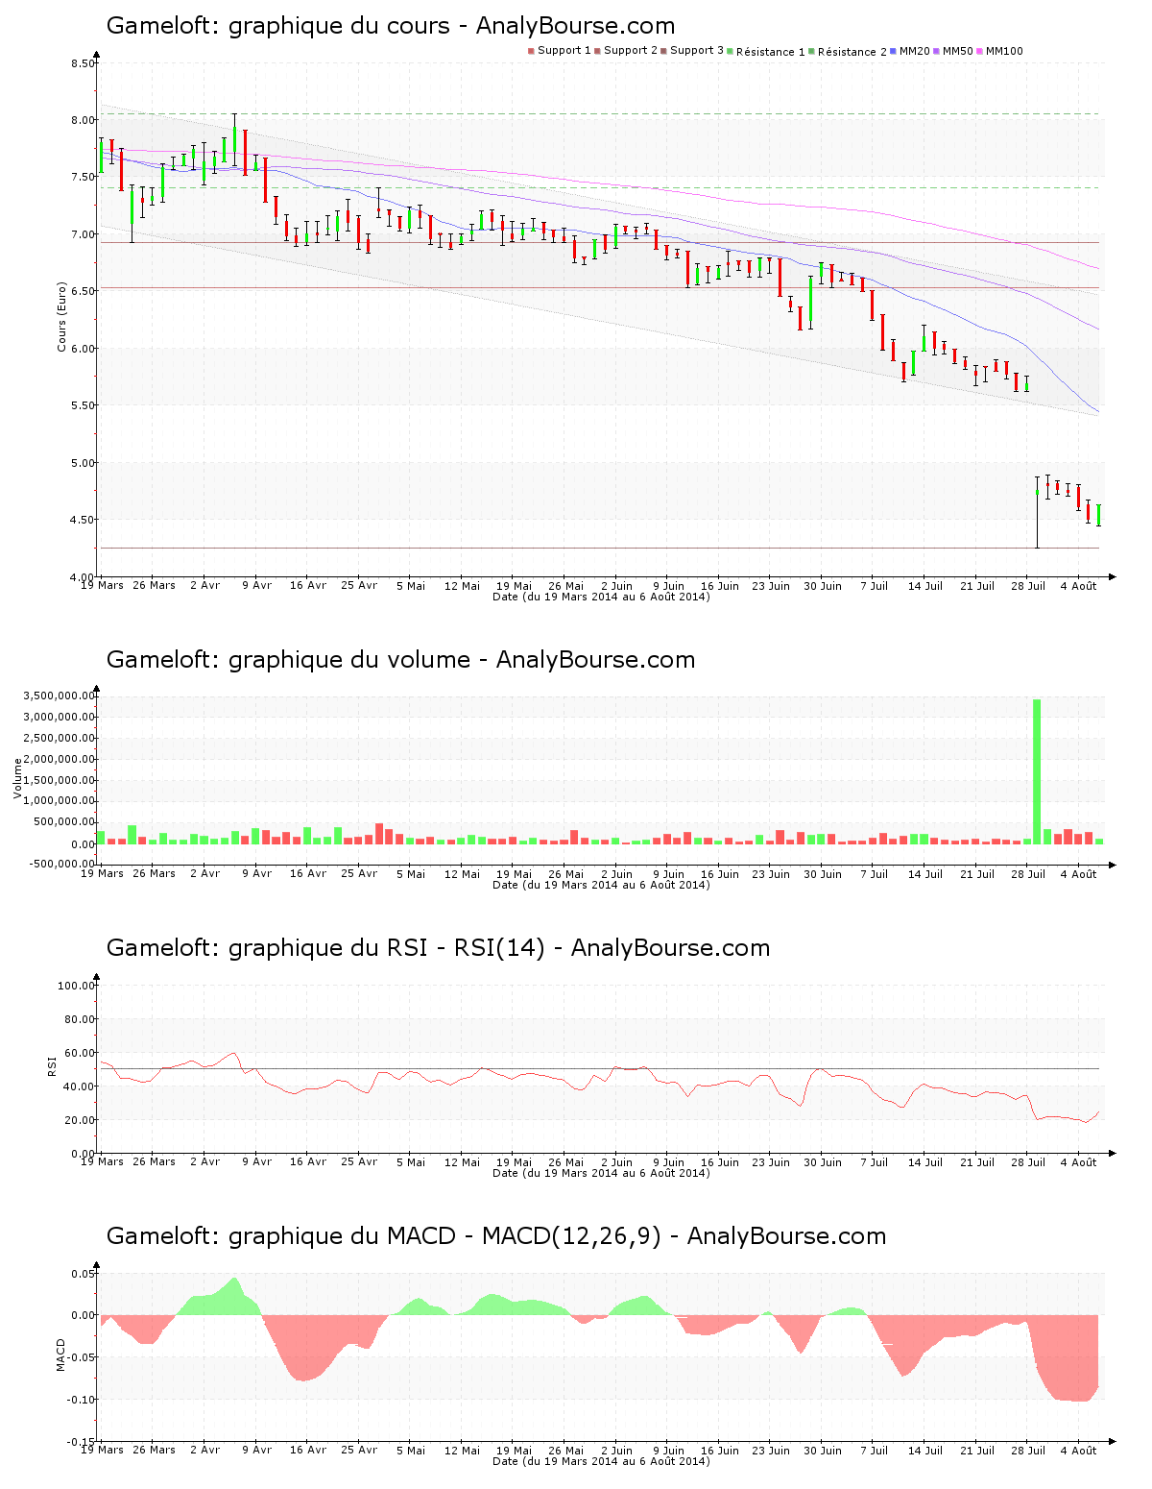Screen dimensions: 1152x1489
Task: Click the highest green MACD peak near 9 Avr
Action: [x=234, y=1296]
